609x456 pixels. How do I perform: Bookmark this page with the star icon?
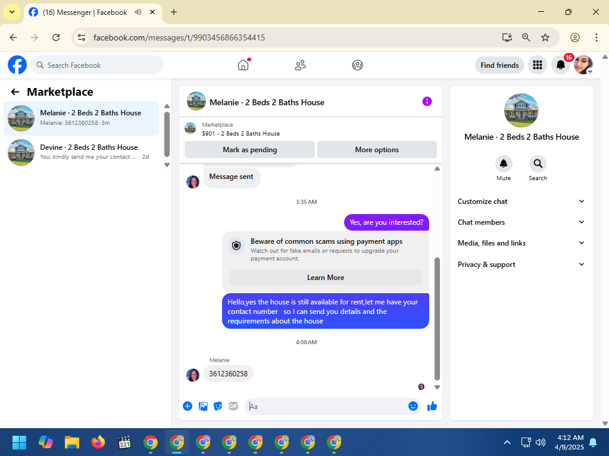(x=545, y=37)
